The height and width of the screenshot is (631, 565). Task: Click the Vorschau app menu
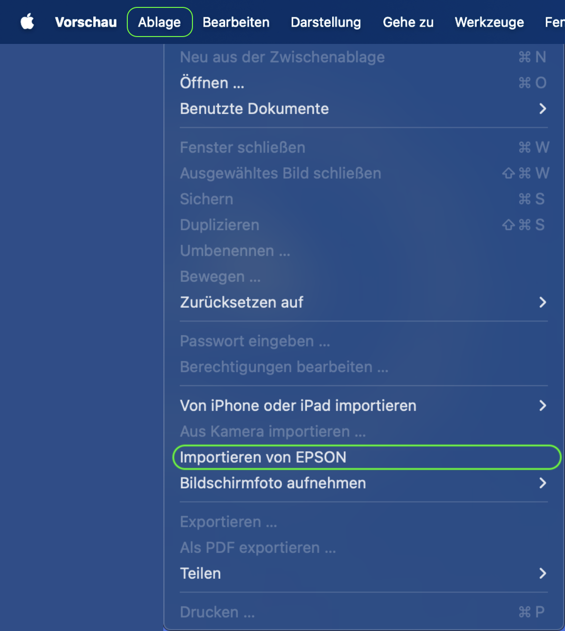click(x=86, y=22)
